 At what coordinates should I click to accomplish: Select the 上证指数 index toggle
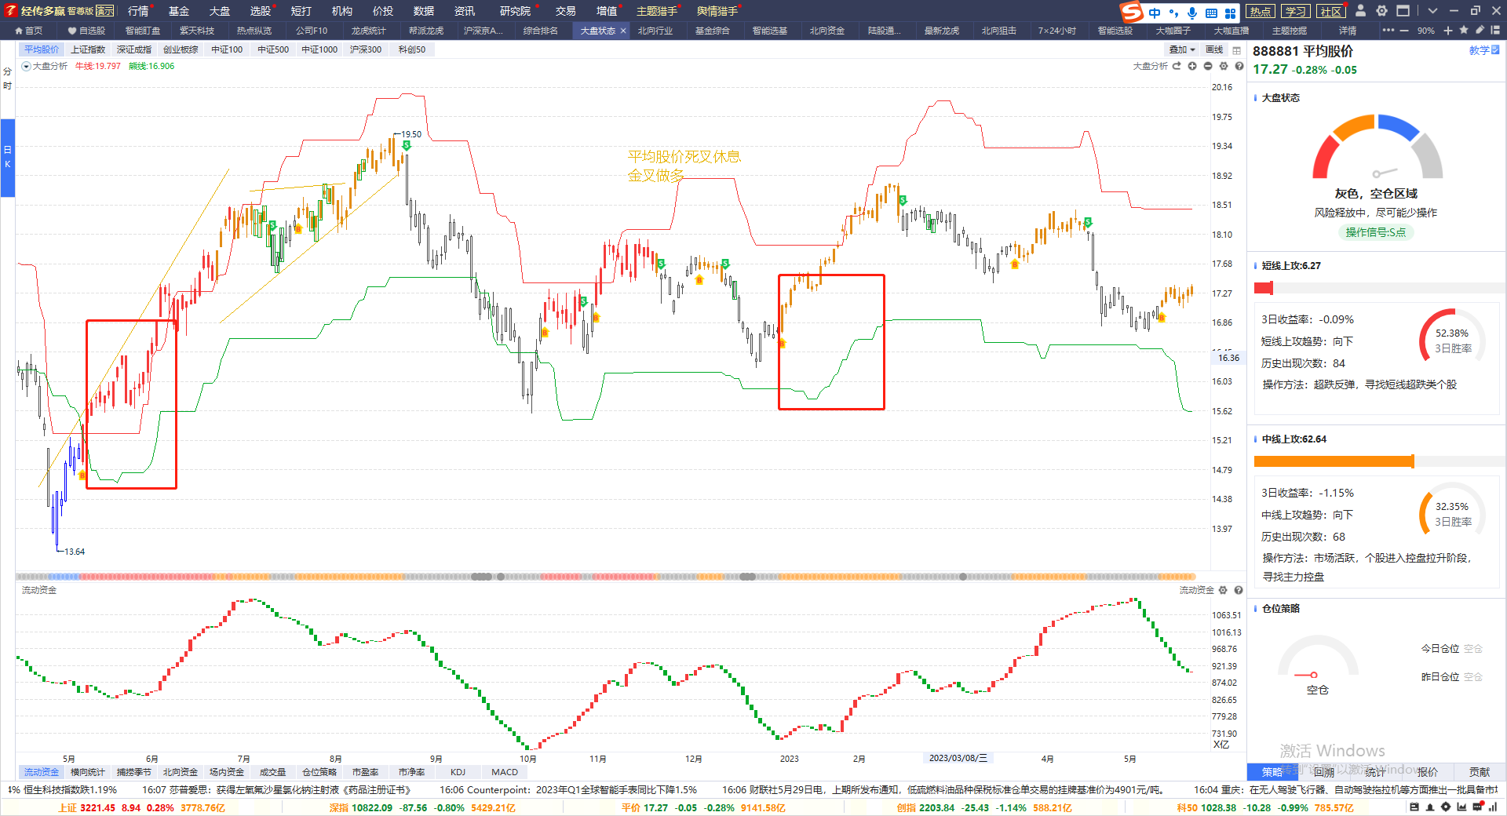[88, 49]
